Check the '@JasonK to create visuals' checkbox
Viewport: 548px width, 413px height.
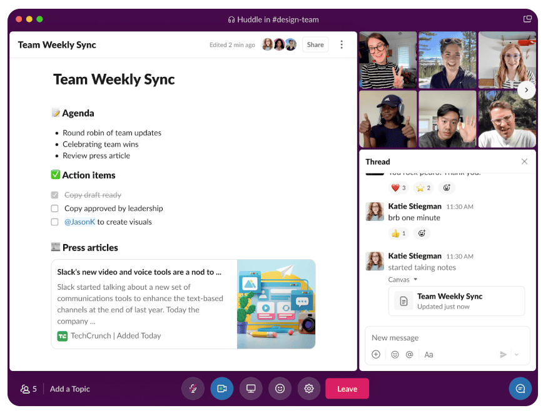pos(55,222)
